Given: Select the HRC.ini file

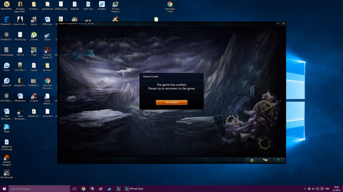Looking at the screenshot, I should 20,51.
